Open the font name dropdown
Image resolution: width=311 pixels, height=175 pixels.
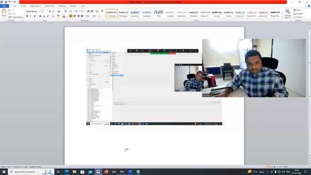coord(40,11)
